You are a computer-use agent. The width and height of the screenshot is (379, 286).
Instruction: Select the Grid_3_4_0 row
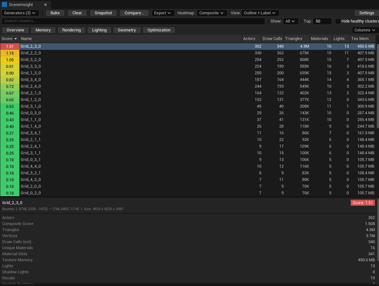point(188,80)
